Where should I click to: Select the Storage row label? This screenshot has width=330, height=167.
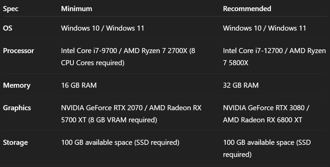click(16, 142)
